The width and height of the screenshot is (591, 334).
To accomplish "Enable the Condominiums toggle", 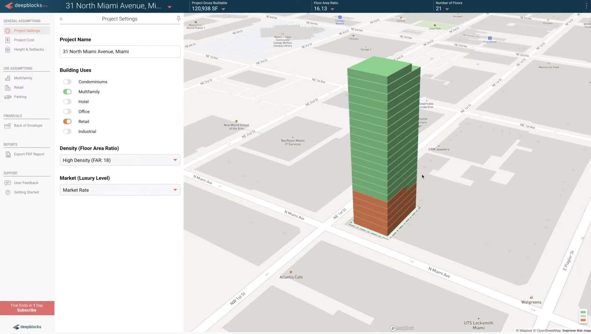I will pos(67,82).
